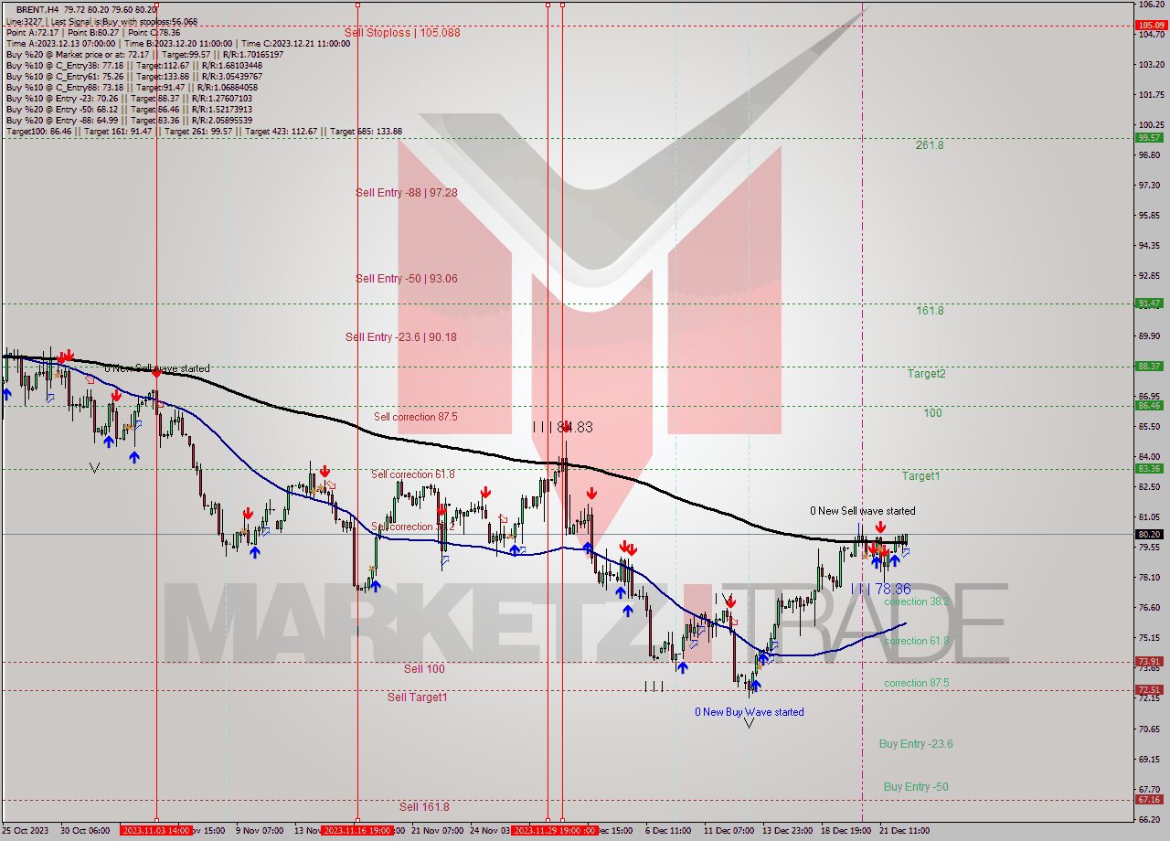Select the red 'Sell correction 61.8' label
Viewport: 1170px width, 841px height.
tap(413, 474)
